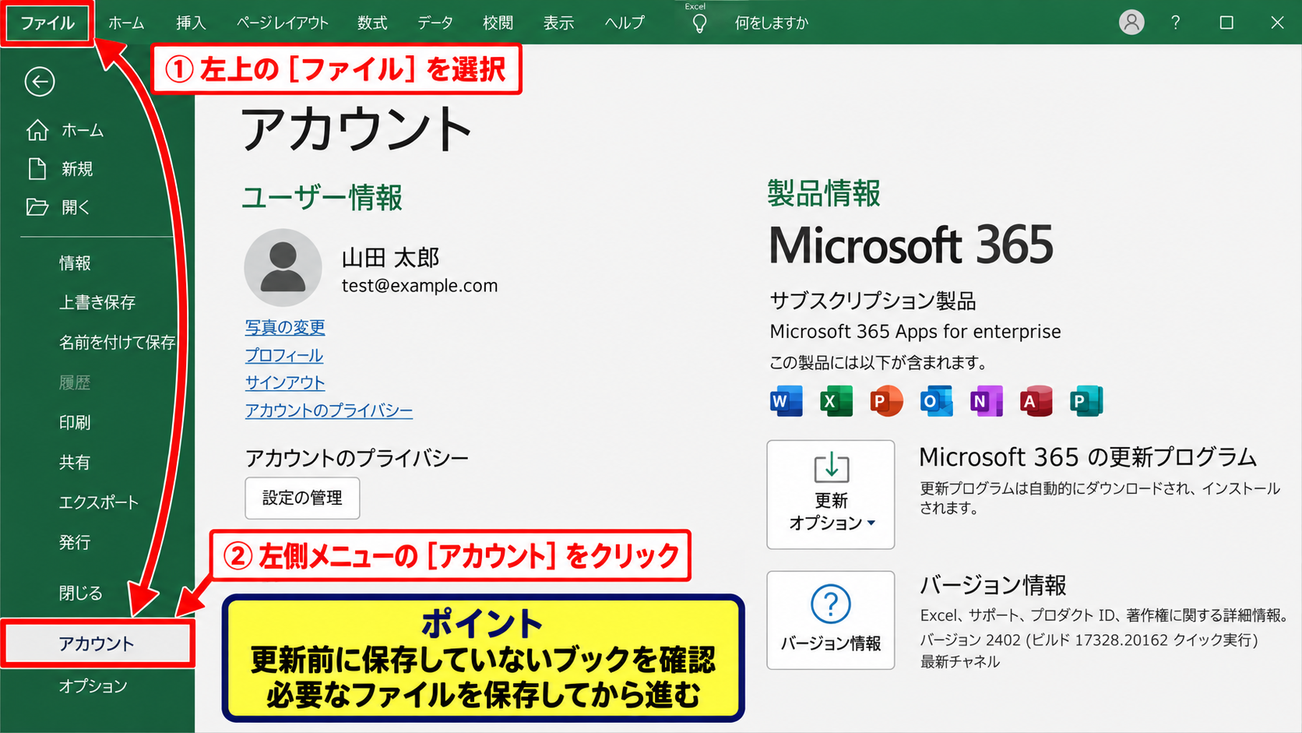Select the New document item (新規)
1302x733 pixels.
click(60, 169)
